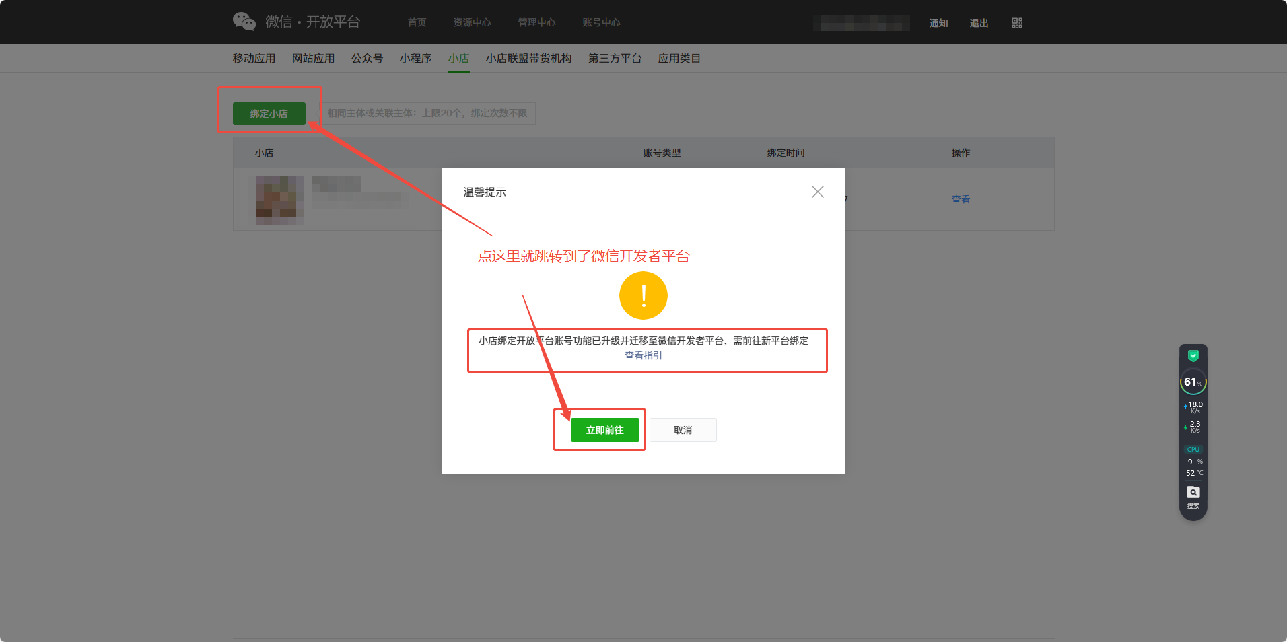
Task: Click the 小店 column header in table
Action: tap(265, 153)
